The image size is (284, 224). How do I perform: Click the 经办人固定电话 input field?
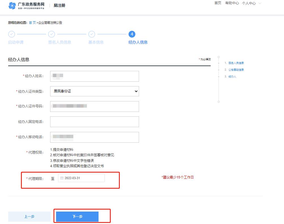click(95, 122)
